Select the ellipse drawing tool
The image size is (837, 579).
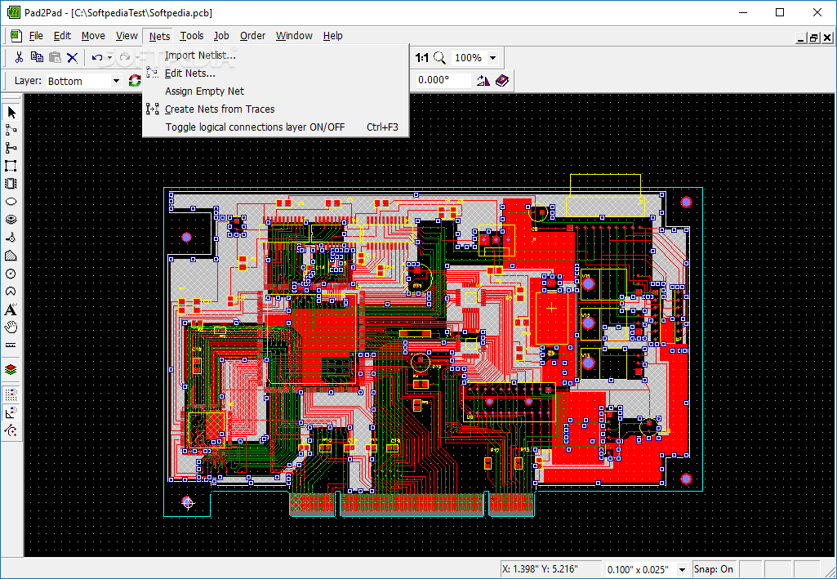pyautogui.click(x=11, y=202)
